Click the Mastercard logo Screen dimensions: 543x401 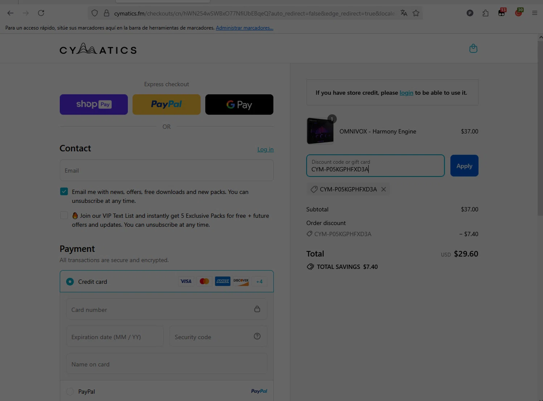tap(204, 281)
